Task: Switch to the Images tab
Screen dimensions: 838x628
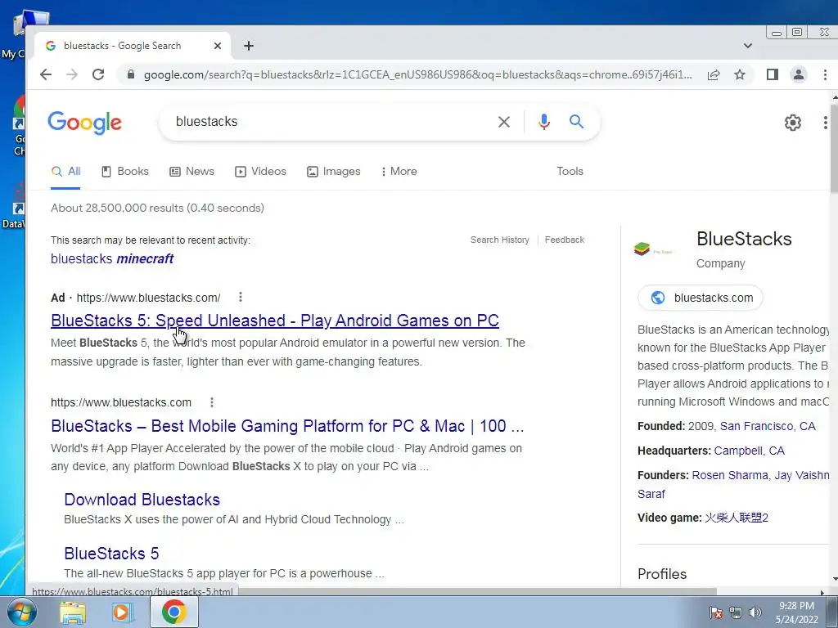Action: click(x=334, y=172)
